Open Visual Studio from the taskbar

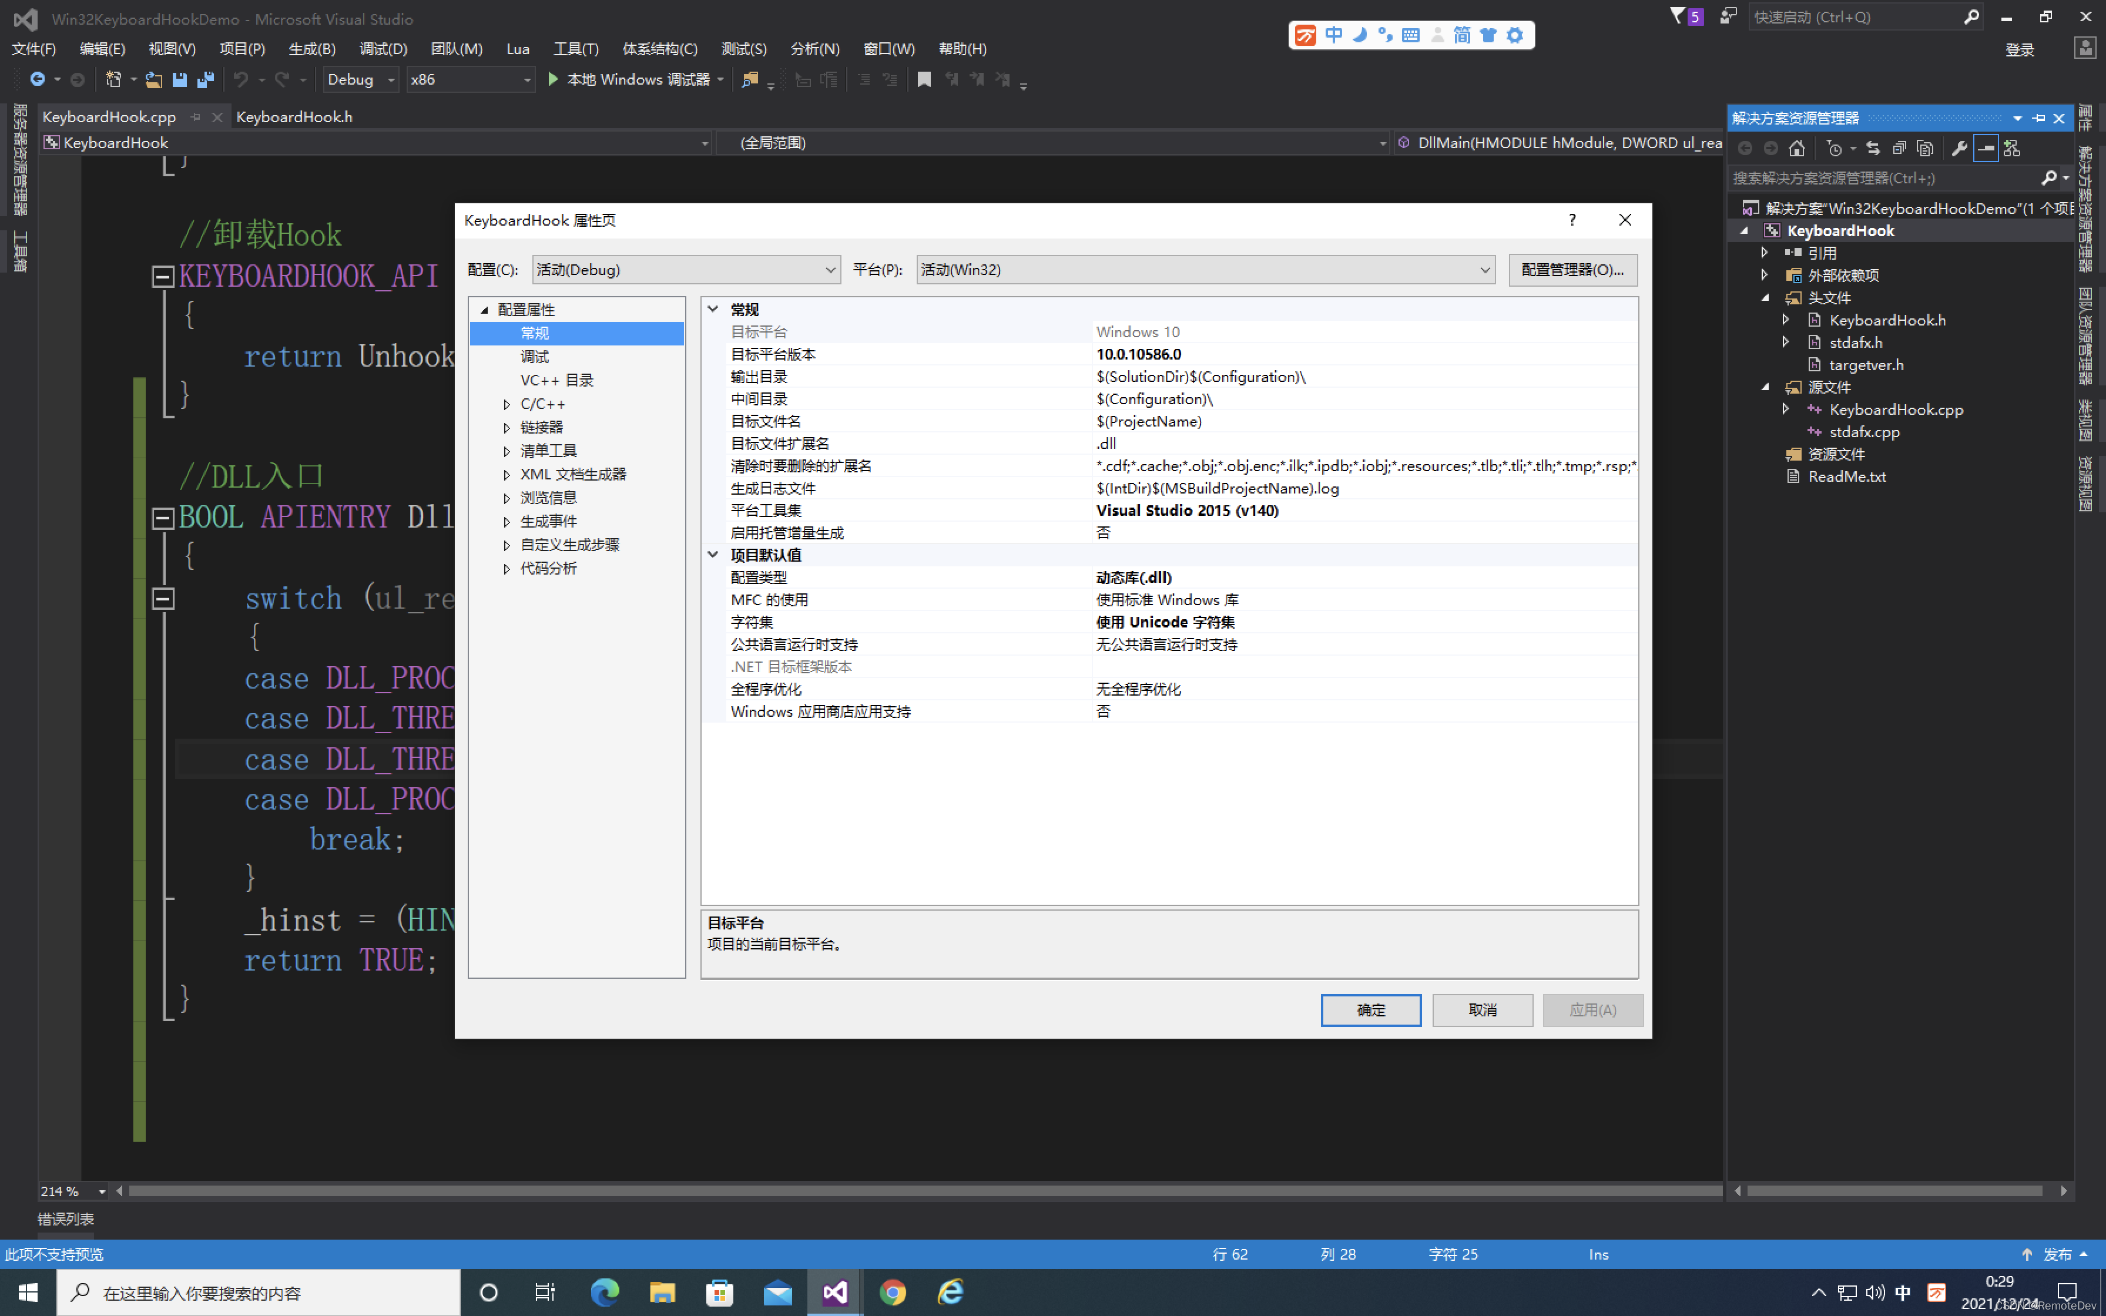coord(834,1292)
